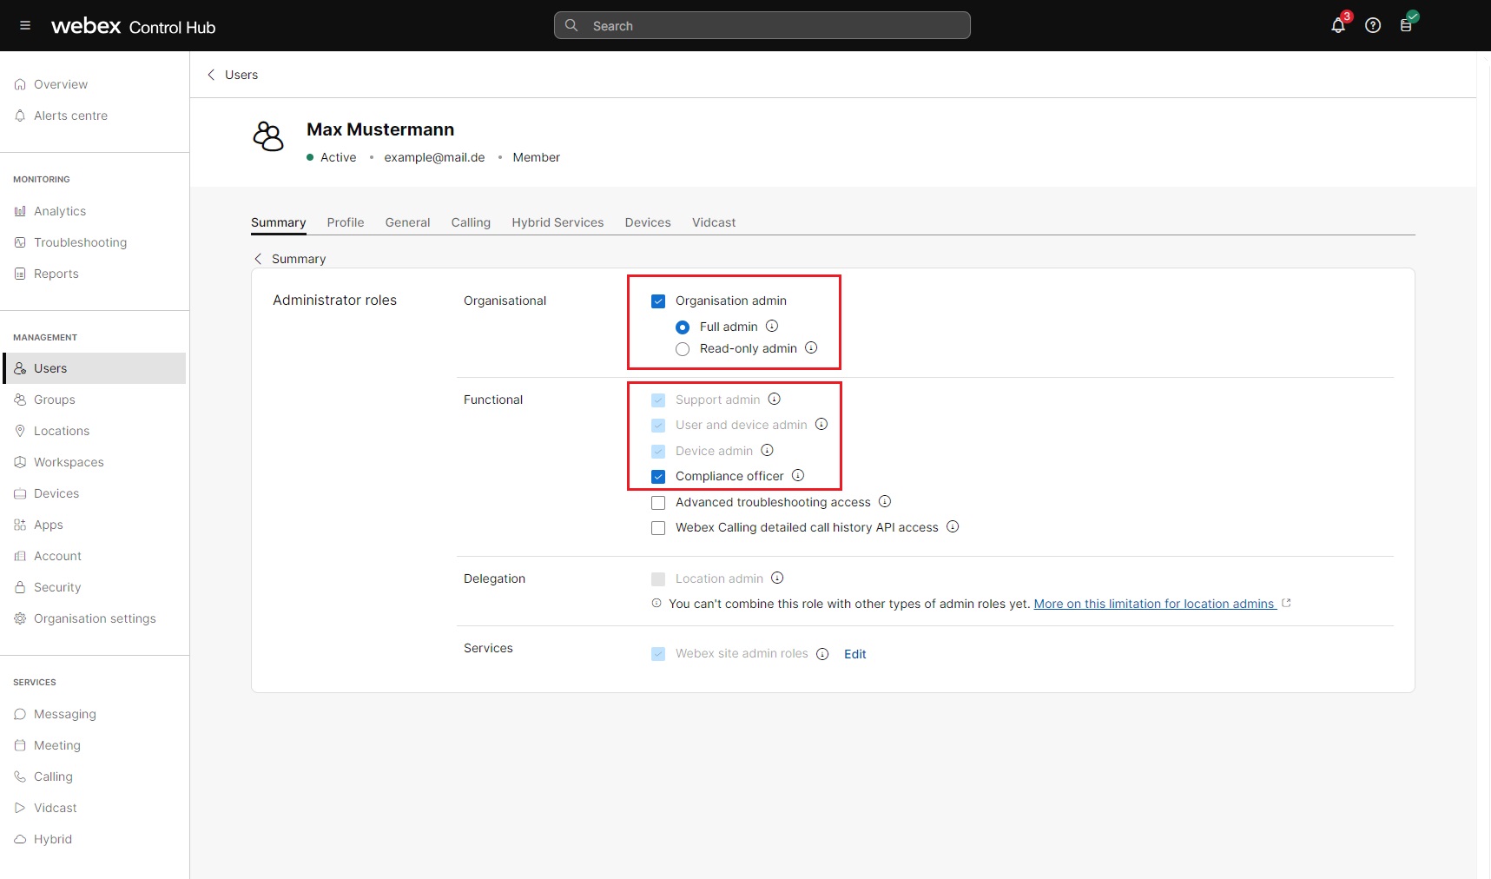Open the Analytics section
The width and height of the screenshot is (1491, 879).
click(60, 211)
